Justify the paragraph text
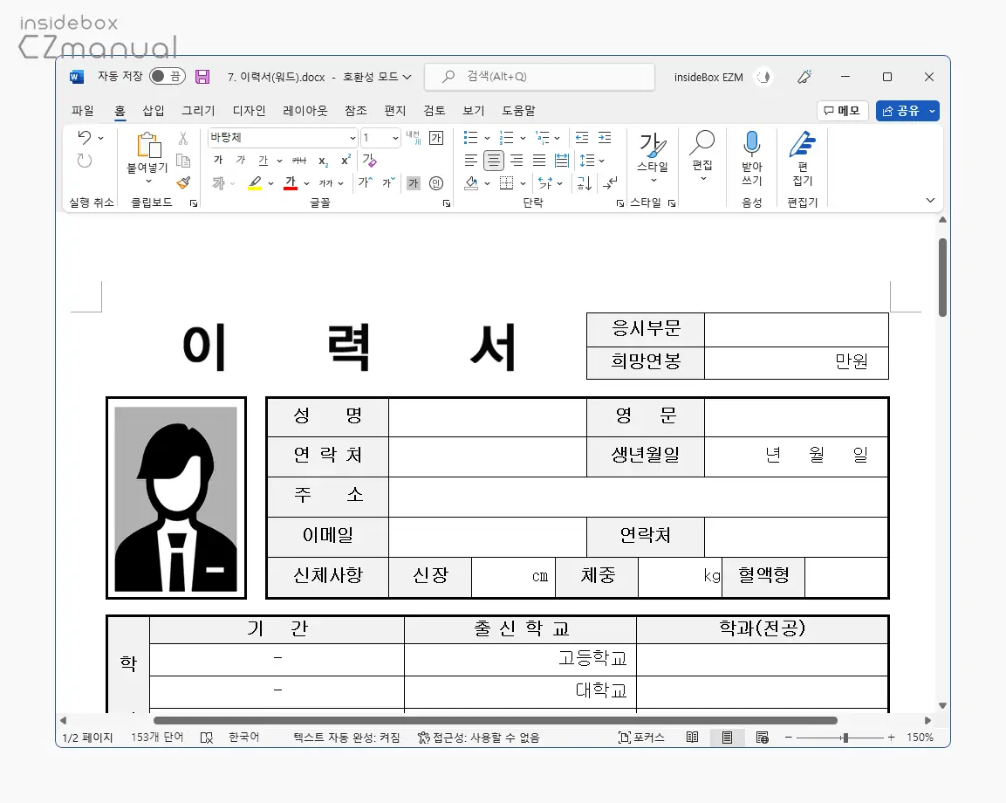This screenshot has height=803, width=1006. [539, 161]
